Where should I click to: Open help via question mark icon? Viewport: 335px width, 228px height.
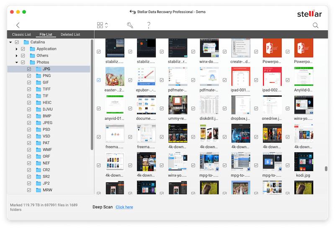click(x=149, y=26)
